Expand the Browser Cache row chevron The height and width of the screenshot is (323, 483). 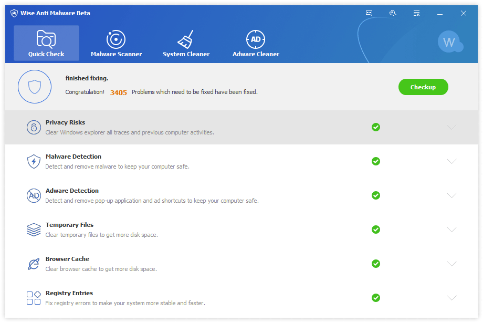tap(451, 264)
